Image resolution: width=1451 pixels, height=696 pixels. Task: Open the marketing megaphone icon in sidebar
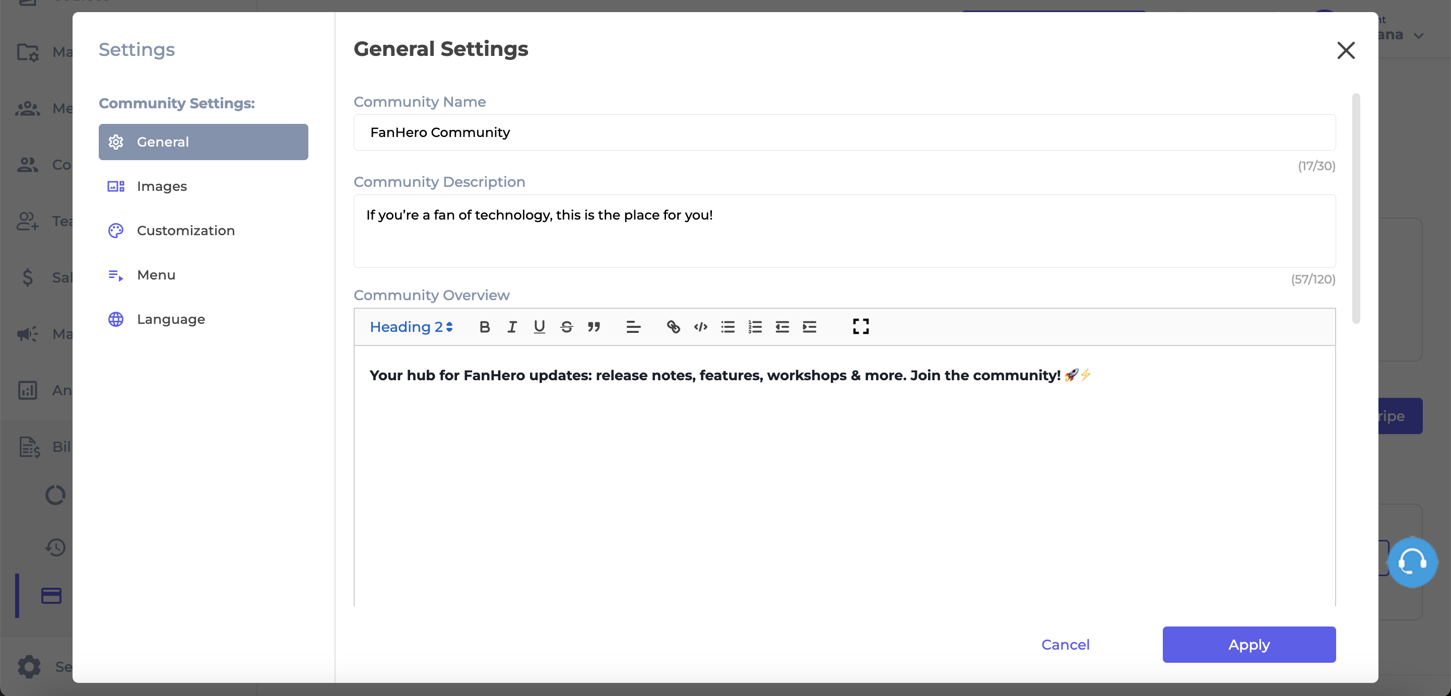point(28,334)
